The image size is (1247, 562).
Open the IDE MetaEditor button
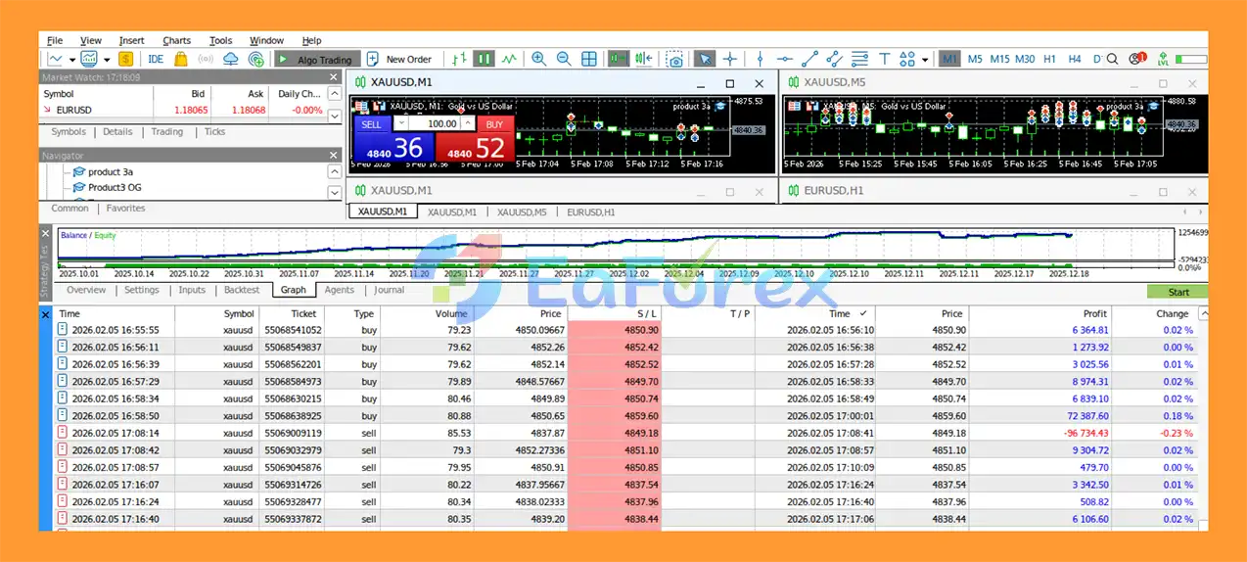(156, 59)
